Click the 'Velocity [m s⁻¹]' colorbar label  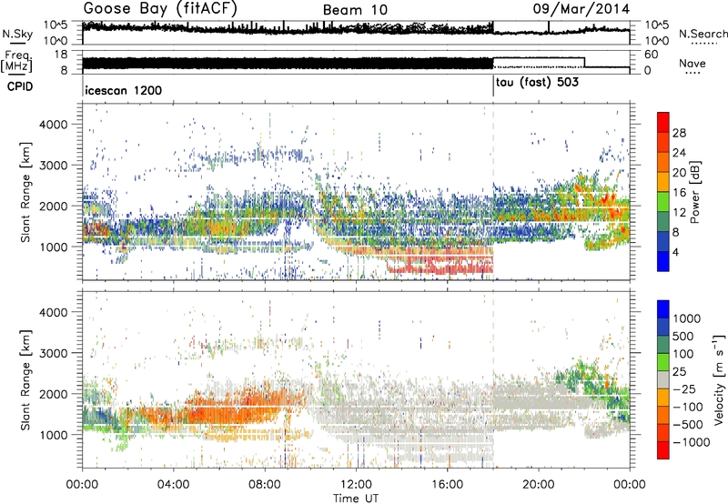pyautogui.click(x=719, y=379)
